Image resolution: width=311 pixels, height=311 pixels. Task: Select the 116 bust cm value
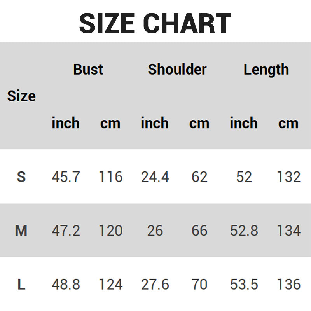(110, 177)
